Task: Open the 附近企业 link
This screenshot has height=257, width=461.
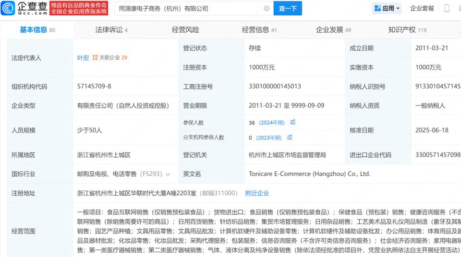Action: coord(257,193)
